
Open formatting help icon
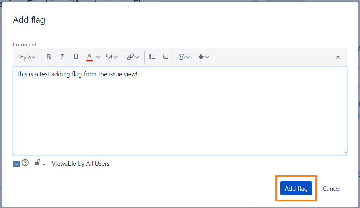pyautogui.click(x=25, y=163)
